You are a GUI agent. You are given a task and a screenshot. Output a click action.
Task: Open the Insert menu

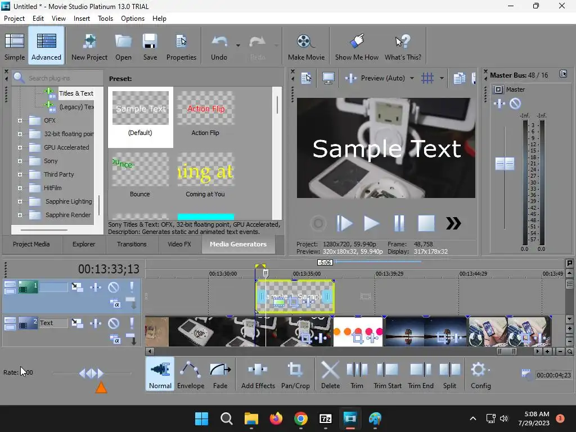(x=82, y=19)
